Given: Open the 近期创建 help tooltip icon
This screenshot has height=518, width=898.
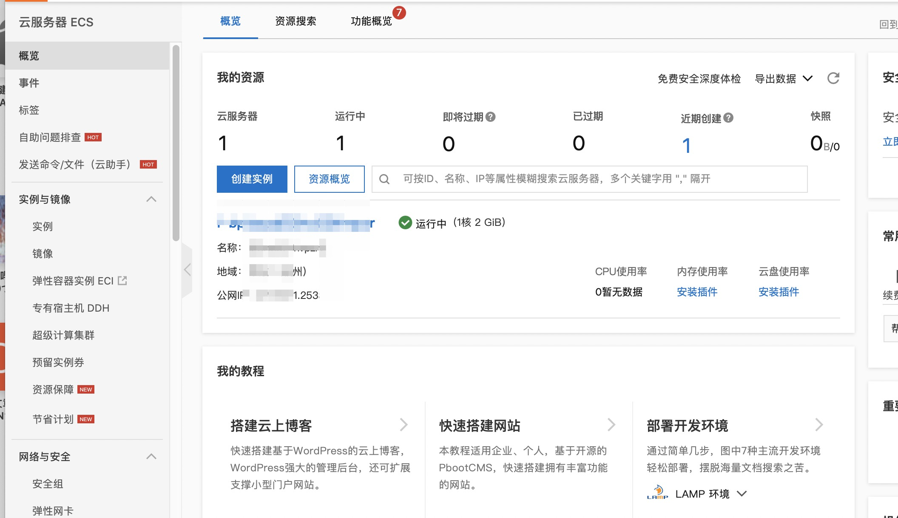Looking at the screenshot, I should 728,118.
